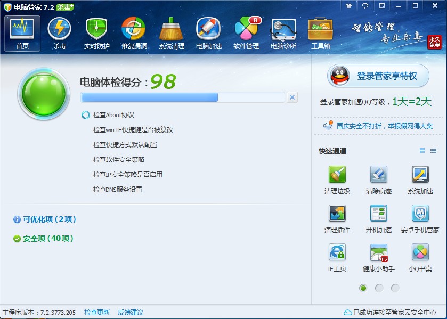Click the cloud security center icon
This screenshot has height=319, width=447.
(x=347, y=313)
